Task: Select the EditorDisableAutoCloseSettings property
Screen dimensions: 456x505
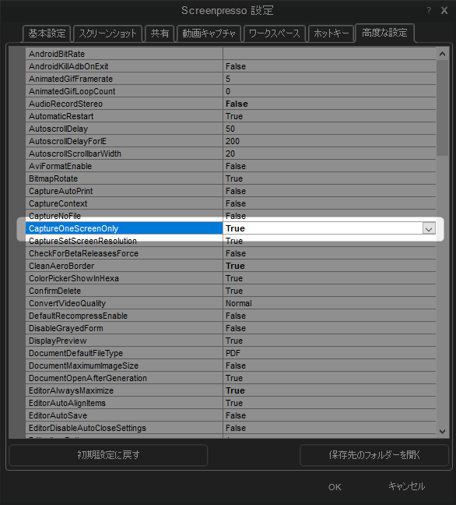Action: click(124, 429)
